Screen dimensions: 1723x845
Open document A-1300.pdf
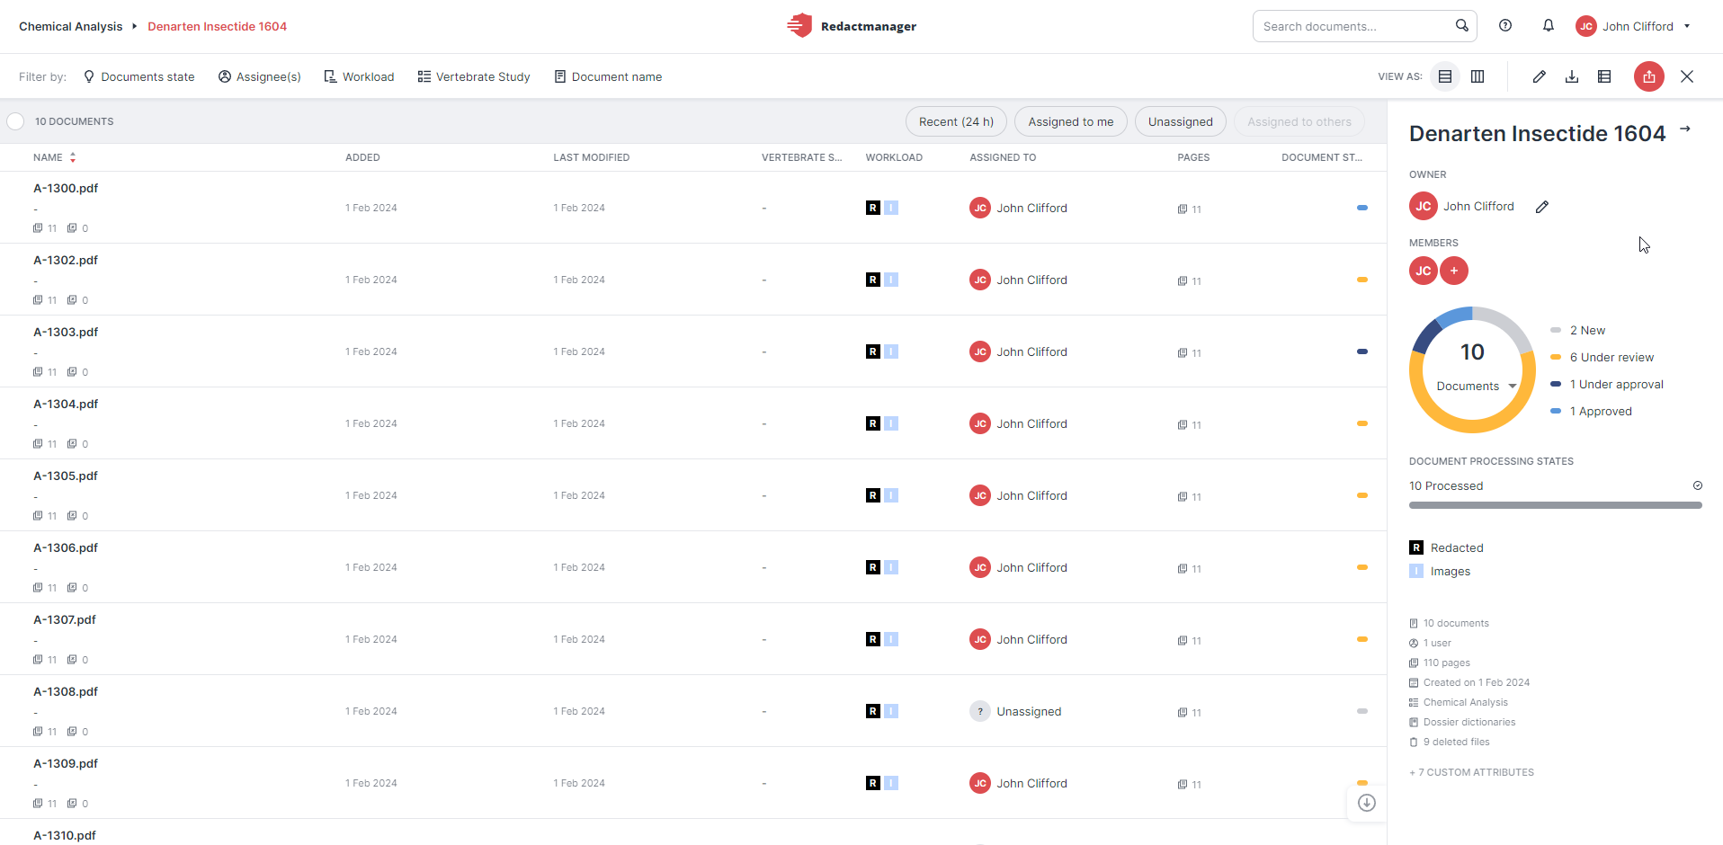click(66, 188)
